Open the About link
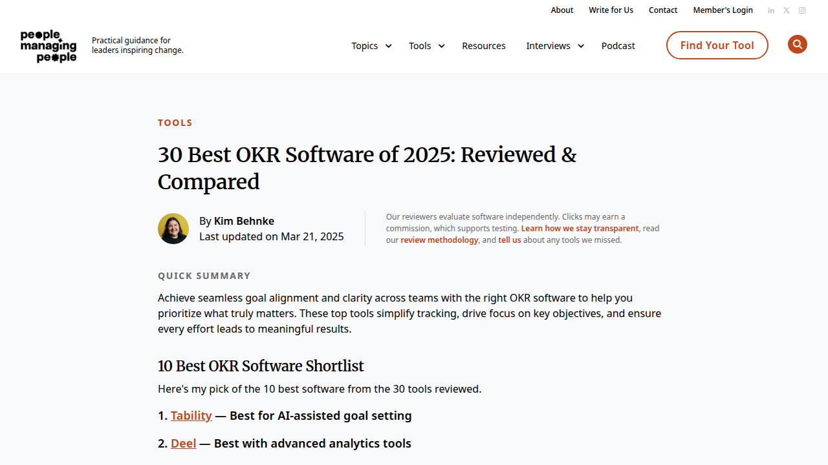828x465 pixels. pyautogui.click(x=562, y=10)
